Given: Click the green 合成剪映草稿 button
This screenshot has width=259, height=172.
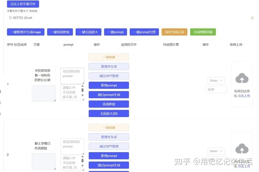Looking at the screenshot, I should [203, 32].
